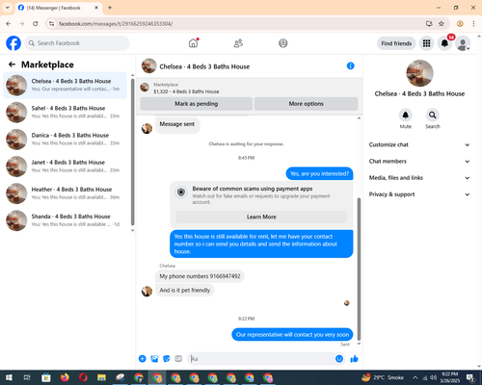Open the notifications bell
Viewport: 482px width, 385px height.
click(x=444, y=43)
